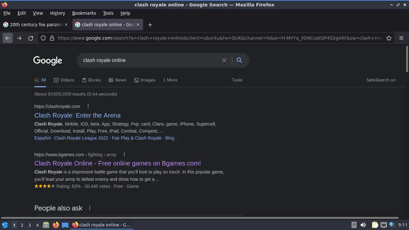Open the Help menu
Image resolution: width=409 pixels, height=230 pixels.
(x=125, y=13)
